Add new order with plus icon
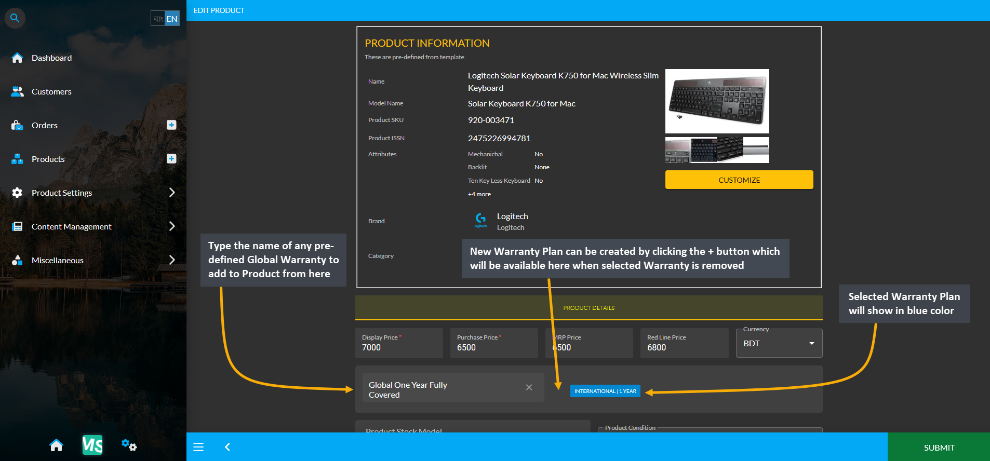Screen dimensions: 990x461 [171, 125]
